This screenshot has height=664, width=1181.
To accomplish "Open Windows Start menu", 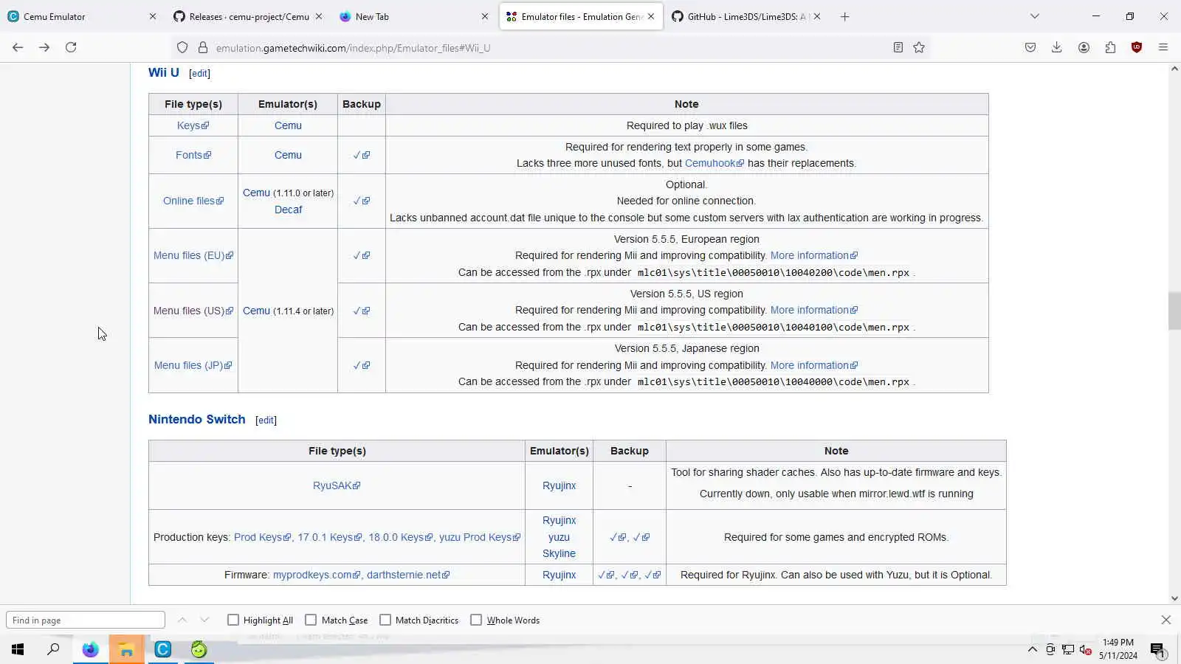I will tap(18, 649).
